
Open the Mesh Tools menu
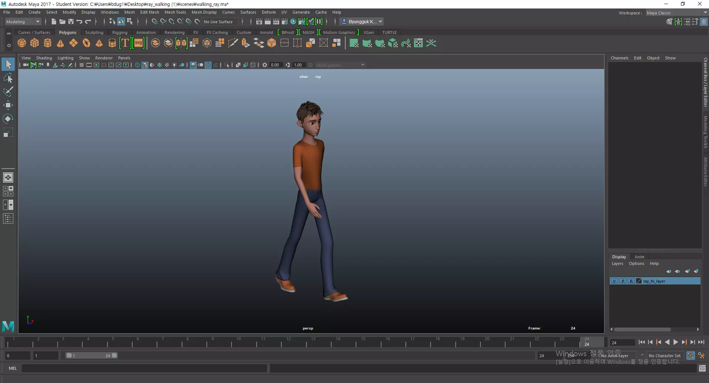(175, 12)
